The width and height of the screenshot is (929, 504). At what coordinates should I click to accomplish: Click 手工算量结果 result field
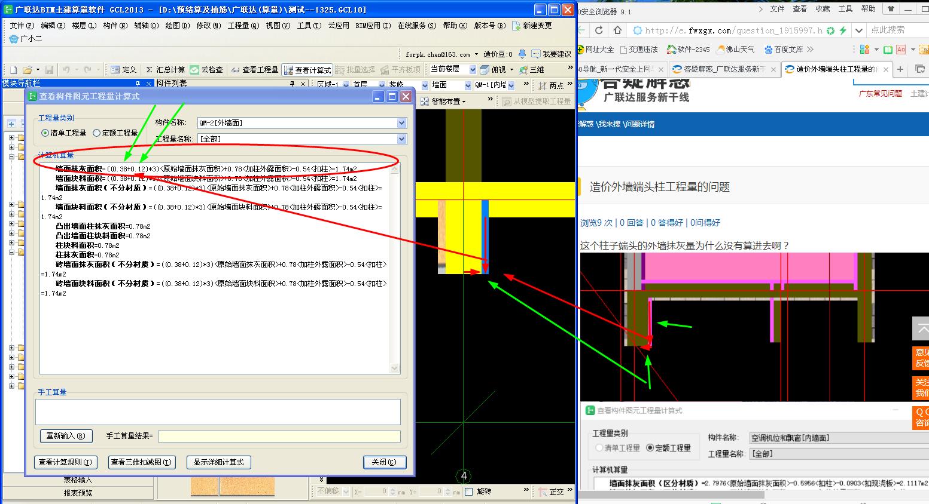(279, 437)
